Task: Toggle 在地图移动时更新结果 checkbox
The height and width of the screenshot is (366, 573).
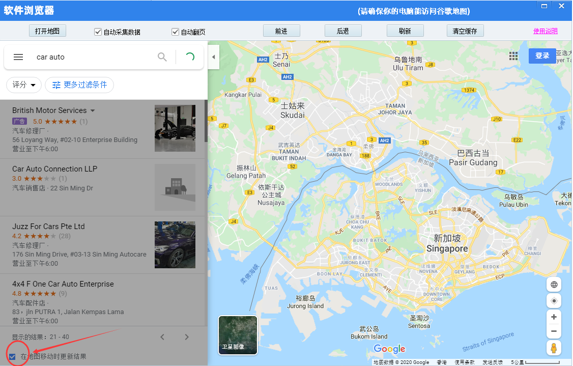Action: point(12,356)
